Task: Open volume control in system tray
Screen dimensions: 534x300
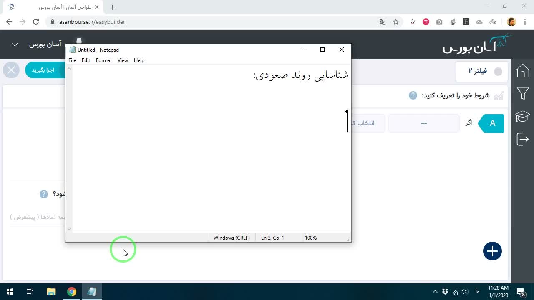Action: pos(465,292)
